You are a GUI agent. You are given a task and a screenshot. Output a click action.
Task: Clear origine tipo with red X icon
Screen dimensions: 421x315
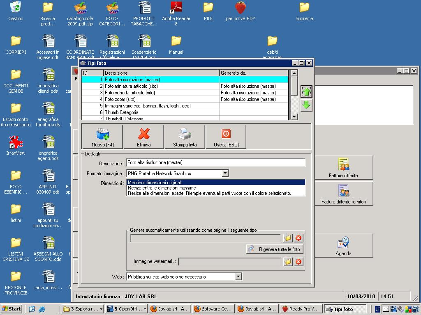(x=298, y=238)
